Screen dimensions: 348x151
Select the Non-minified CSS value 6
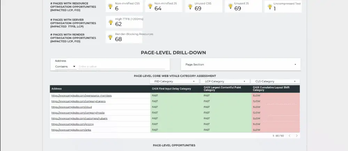[117, 9]
